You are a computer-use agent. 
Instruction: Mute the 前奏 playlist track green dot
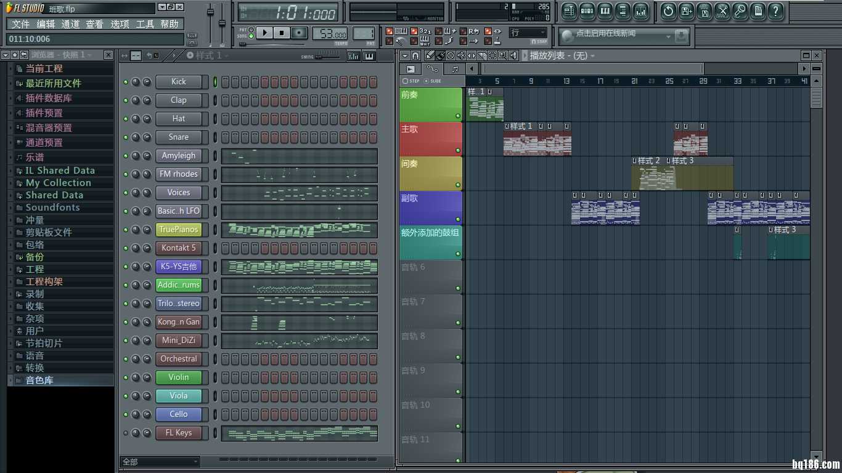tap(458, 116)
